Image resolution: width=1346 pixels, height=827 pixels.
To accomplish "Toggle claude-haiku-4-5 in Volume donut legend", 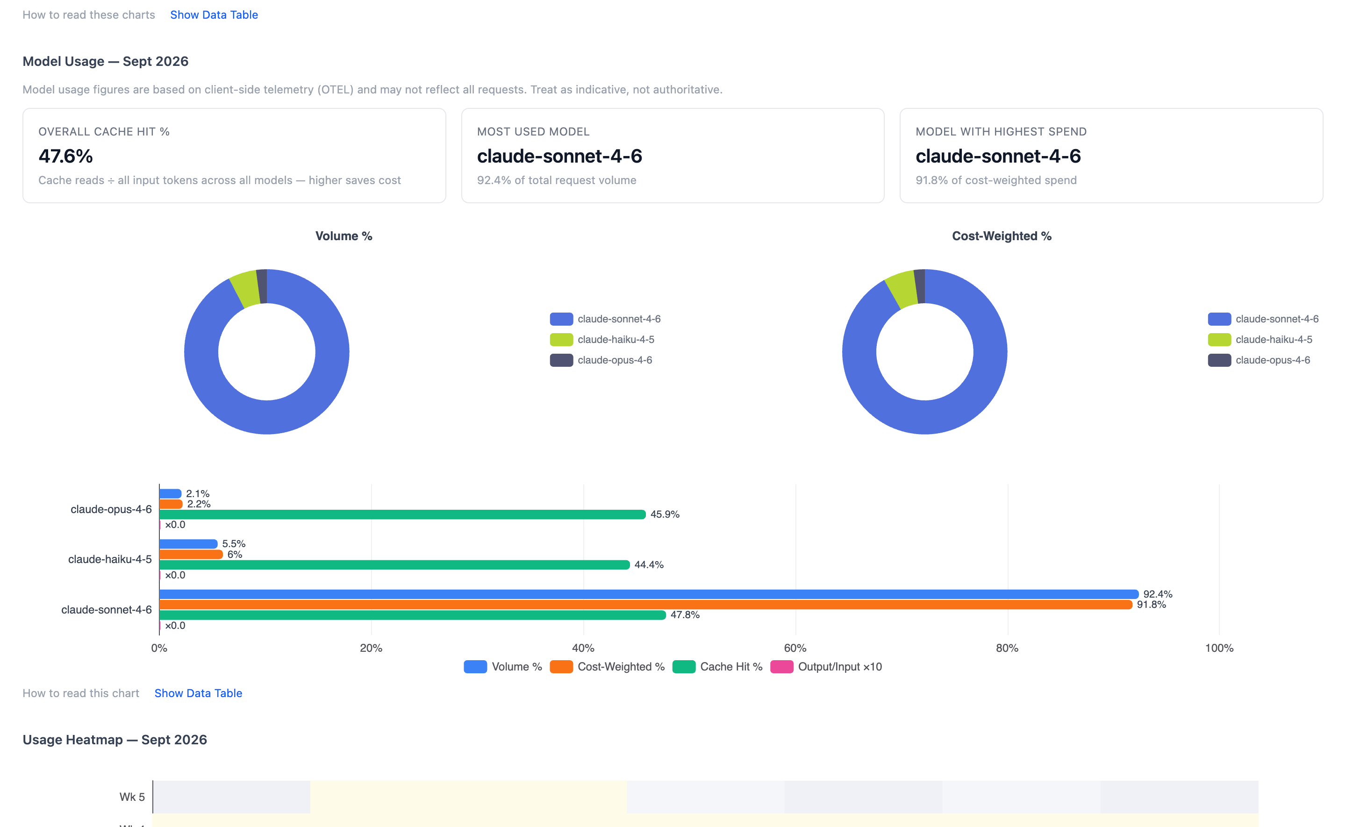I will point(601,340).
